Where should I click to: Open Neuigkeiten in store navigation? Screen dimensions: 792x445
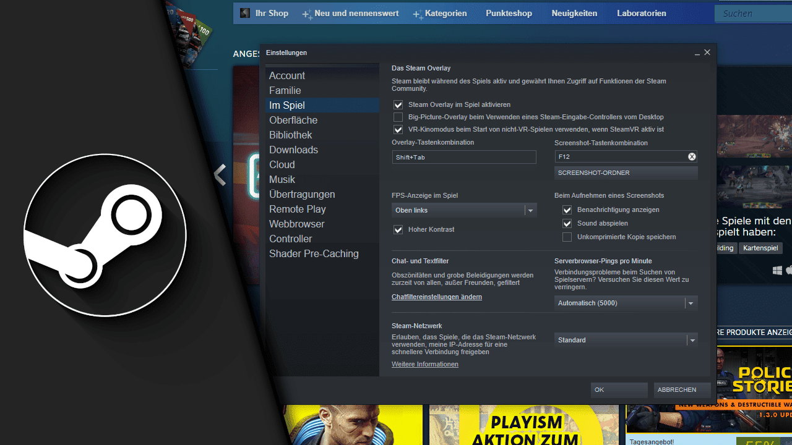tap(574, 13)
